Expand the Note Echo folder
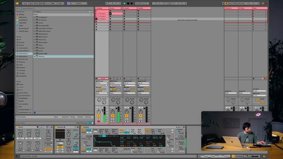The height and width of the screenshot is (159, 283). coord(34,40)
